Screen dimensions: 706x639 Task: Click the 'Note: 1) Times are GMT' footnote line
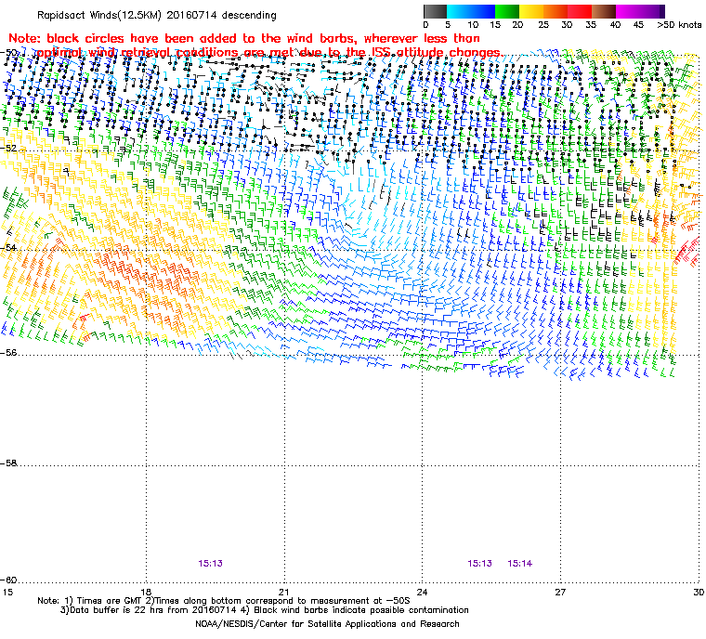coord(224,601)
